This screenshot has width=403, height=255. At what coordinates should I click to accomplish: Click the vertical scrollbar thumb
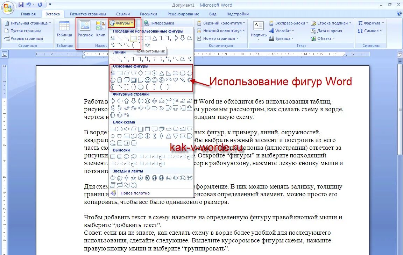[400, 109]
